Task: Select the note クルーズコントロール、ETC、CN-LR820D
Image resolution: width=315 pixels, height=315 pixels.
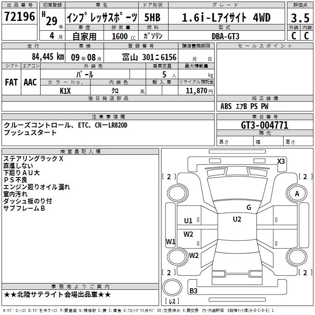Action: [x=65, y=125]
